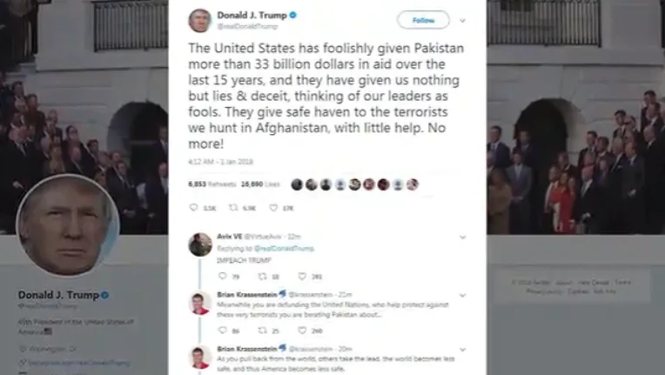Screen dimensions: 665x375
Task: Expand options on second Brian Krassenstein reply
Action: [462, 350]
